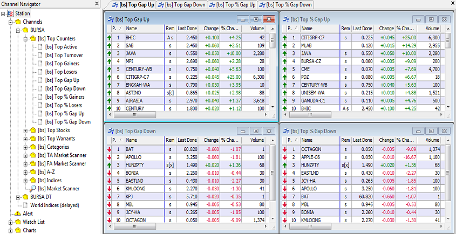Expand the [bs] TA Market Scanner folder
Image resolution: width=456 pixels, height=234 pixels.
tap(25, 155)
